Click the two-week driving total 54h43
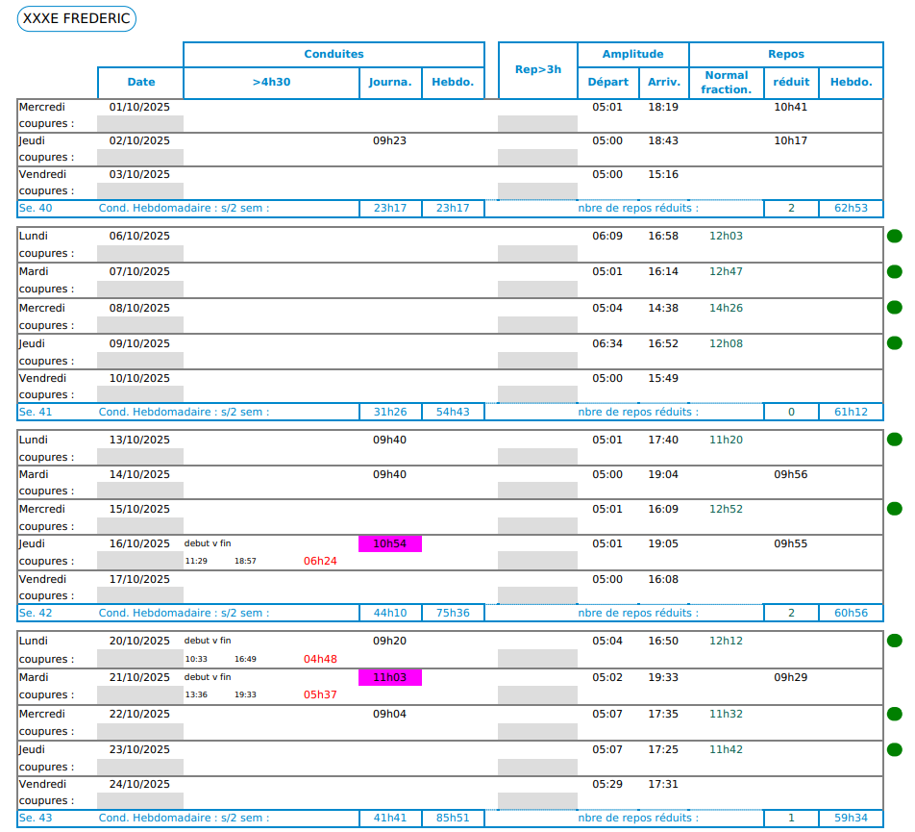 [453, 413]
